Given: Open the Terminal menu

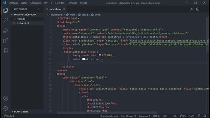Looking at the screenshot, I should [x=72, y=3].
